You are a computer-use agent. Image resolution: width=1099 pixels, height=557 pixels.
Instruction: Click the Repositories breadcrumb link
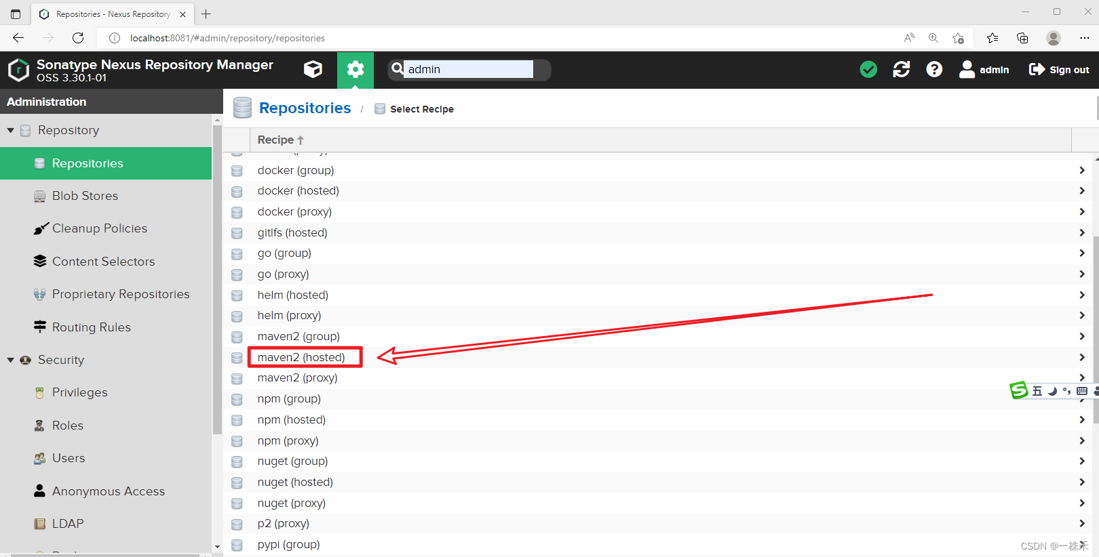tap(305, 108)
